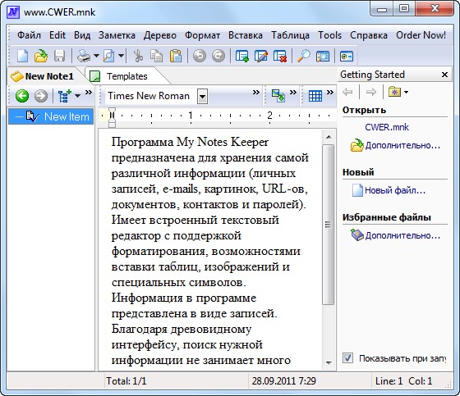Open the Tools menu
460x396 pixels.
[x=329, y=35]
